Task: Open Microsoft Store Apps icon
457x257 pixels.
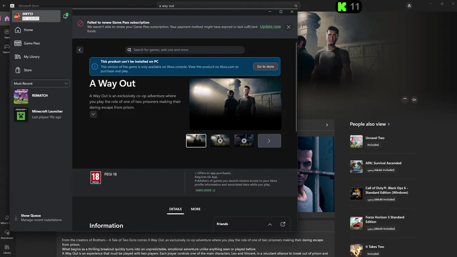Action: [x=7, y=34]
